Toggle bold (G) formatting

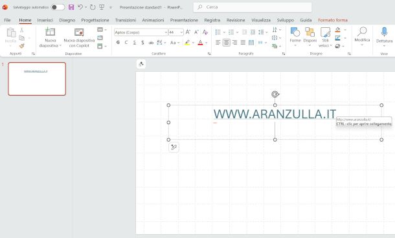[x=118, y=43]
